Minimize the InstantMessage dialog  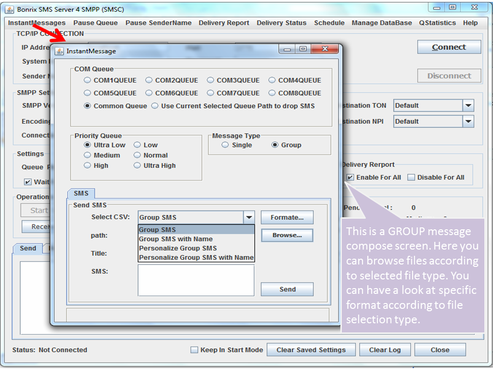click(287, 49)
